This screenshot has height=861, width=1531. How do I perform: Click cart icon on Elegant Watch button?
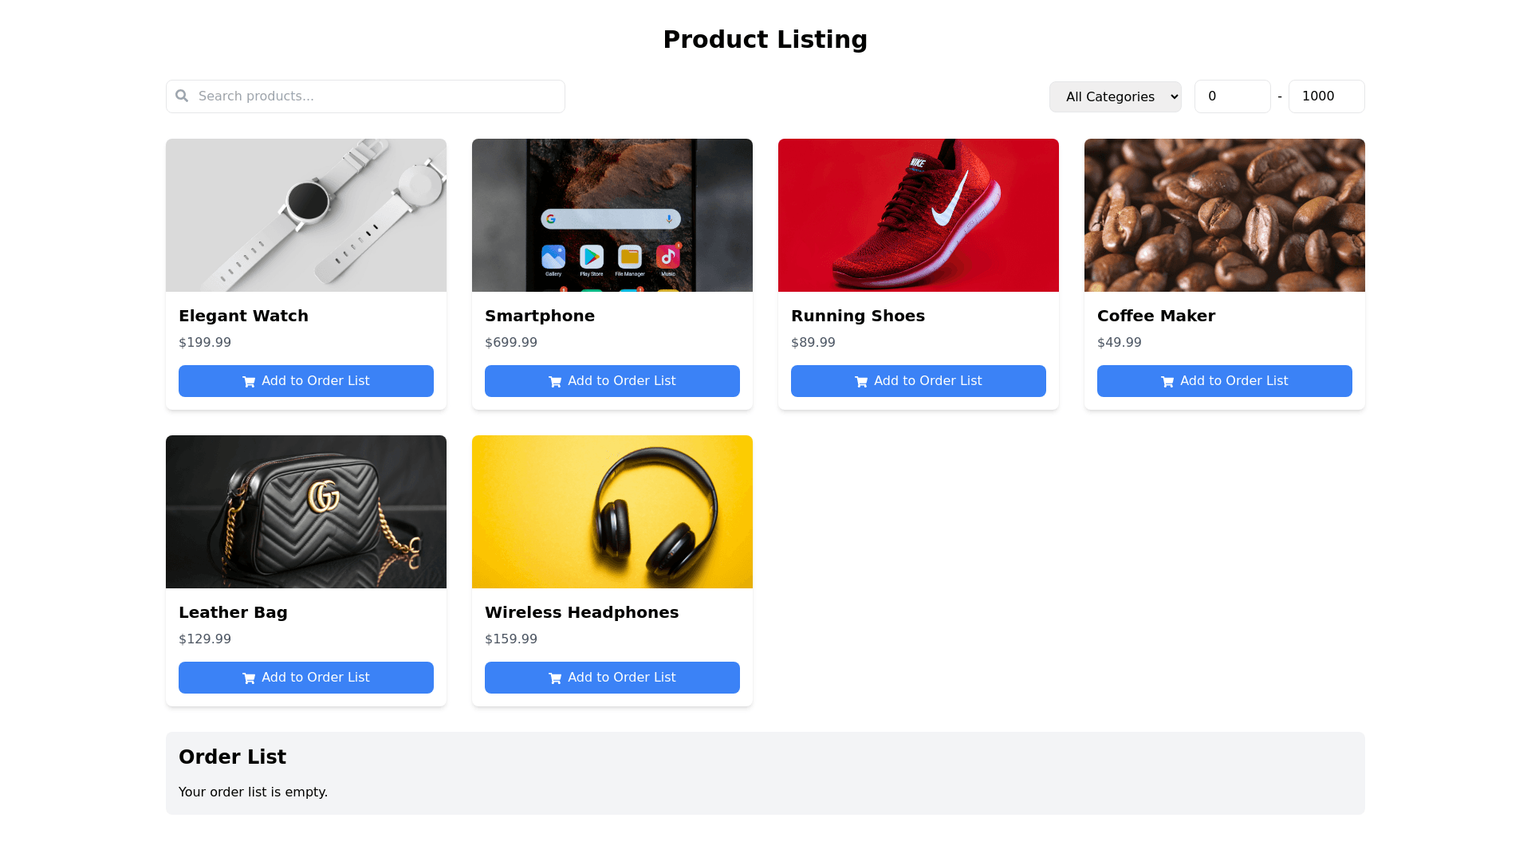(249, 382)
